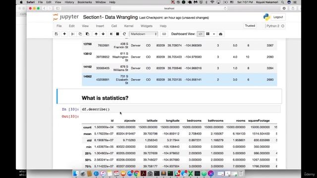Open notebook File menu

[59, 26]
